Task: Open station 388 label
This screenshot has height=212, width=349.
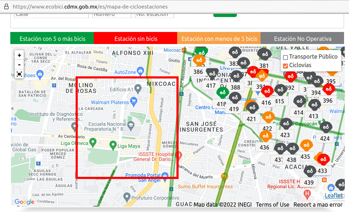Action: [235, 87]
